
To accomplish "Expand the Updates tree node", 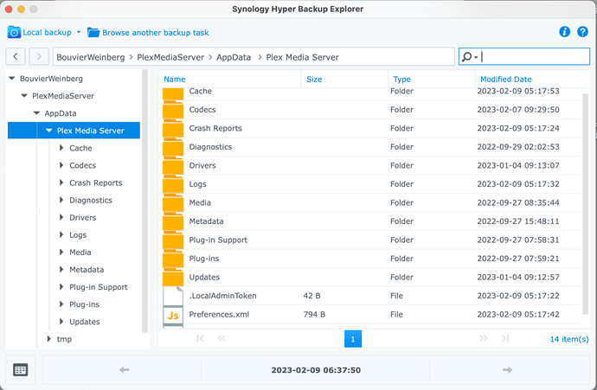I will point(61,322).
